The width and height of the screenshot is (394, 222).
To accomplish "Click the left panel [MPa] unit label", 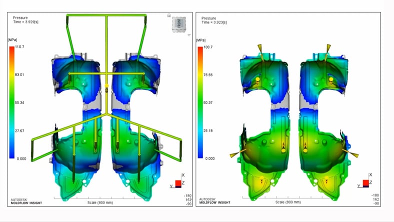I will 12,39.
